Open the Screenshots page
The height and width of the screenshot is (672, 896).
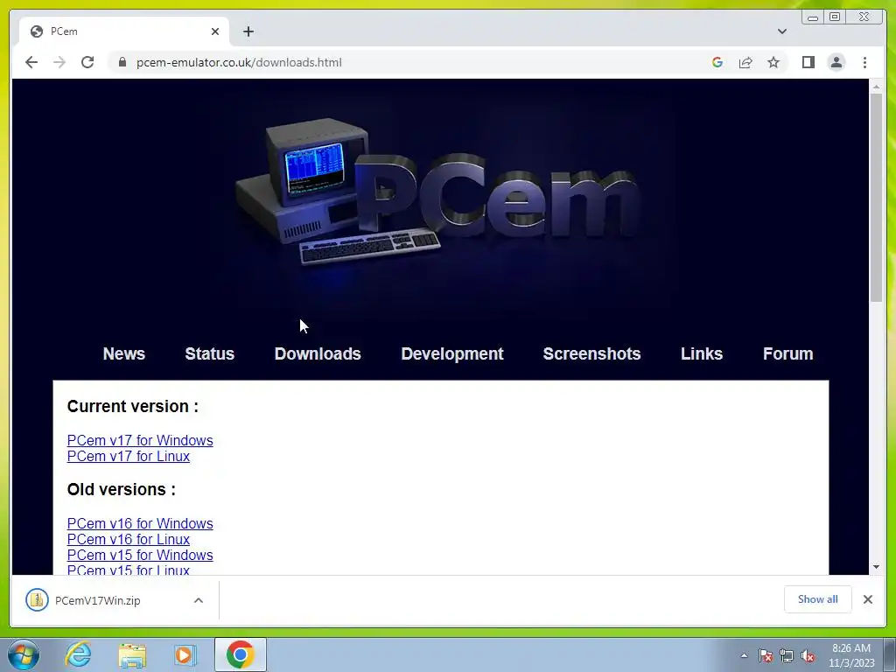[592, 353]
